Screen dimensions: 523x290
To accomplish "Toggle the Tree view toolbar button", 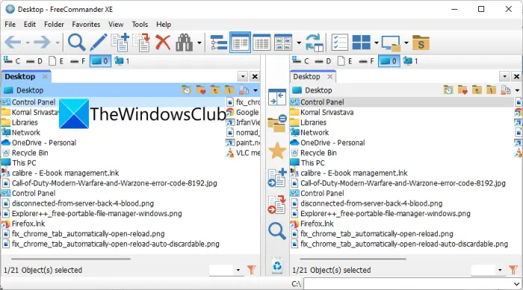I will pos(219,42).
